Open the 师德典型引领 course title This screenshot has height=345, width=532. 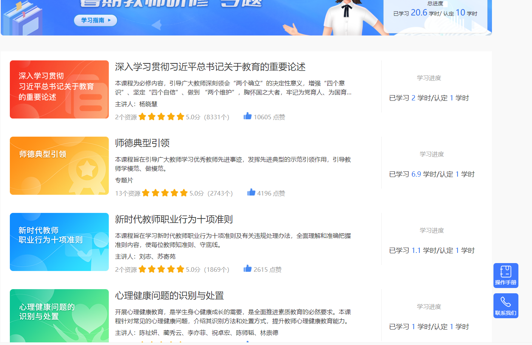142,143
